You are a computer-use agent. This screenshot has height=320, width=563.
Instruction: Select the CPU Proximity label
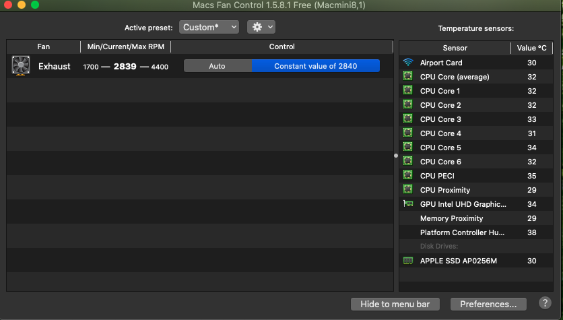pos(445,190)
